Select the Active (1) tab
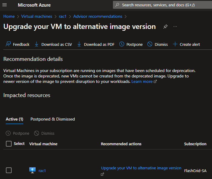This screenshot has width=212, height=179. 14,119
